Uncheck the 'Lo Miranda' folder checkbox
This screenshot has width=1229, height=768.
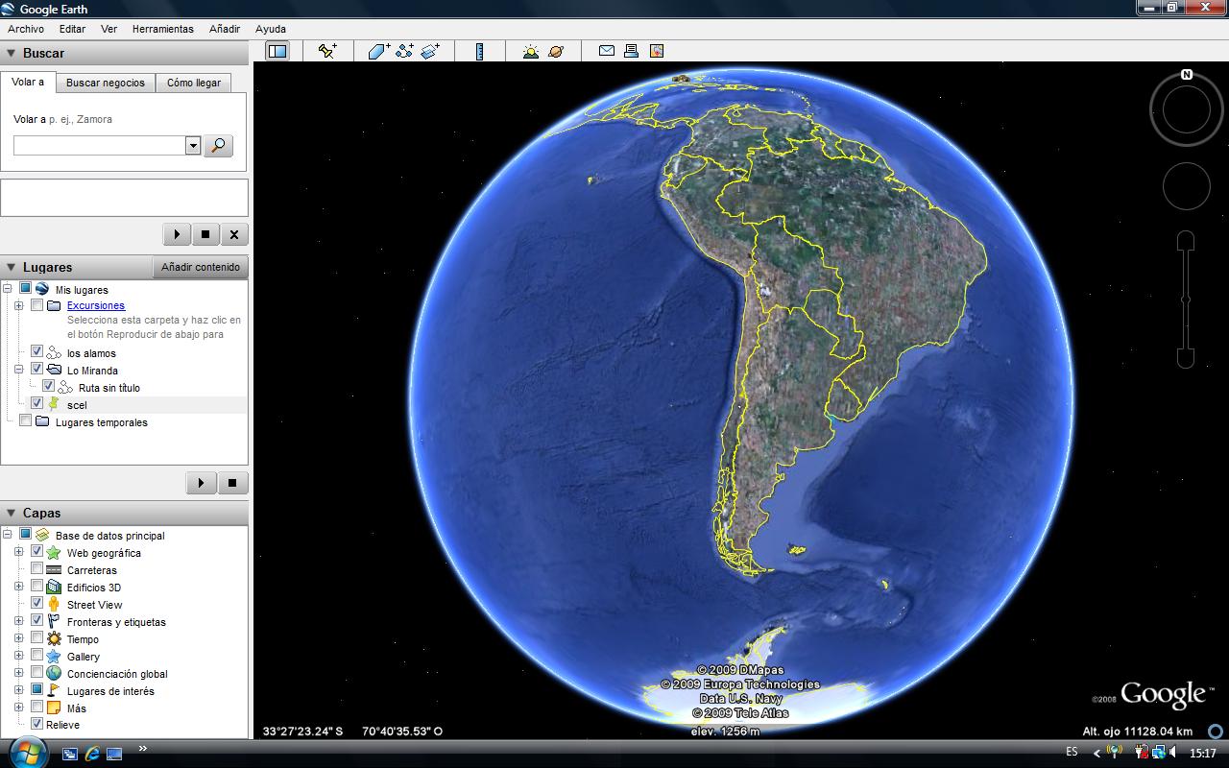point(36,370)
